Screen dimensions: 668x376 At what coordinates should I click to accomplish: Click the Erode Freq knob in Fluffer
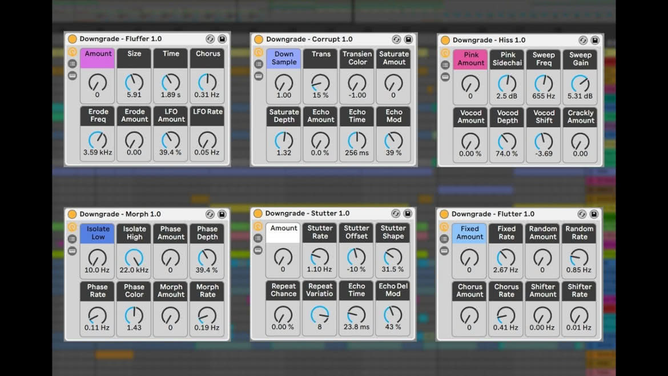98,140
